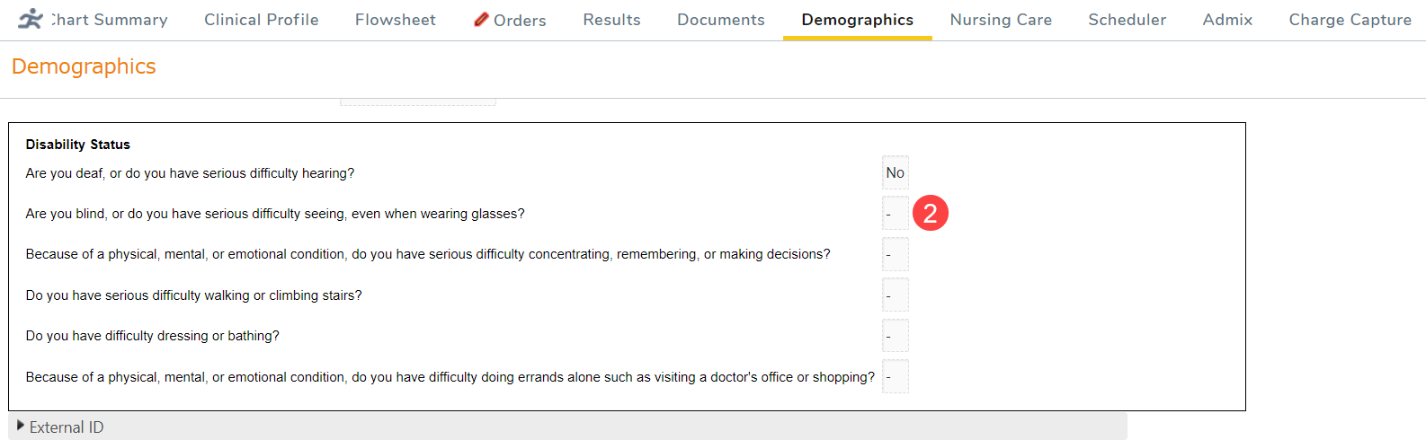
Task: Open the Nursing Care tab
Action: click(x=1001, y=20)
